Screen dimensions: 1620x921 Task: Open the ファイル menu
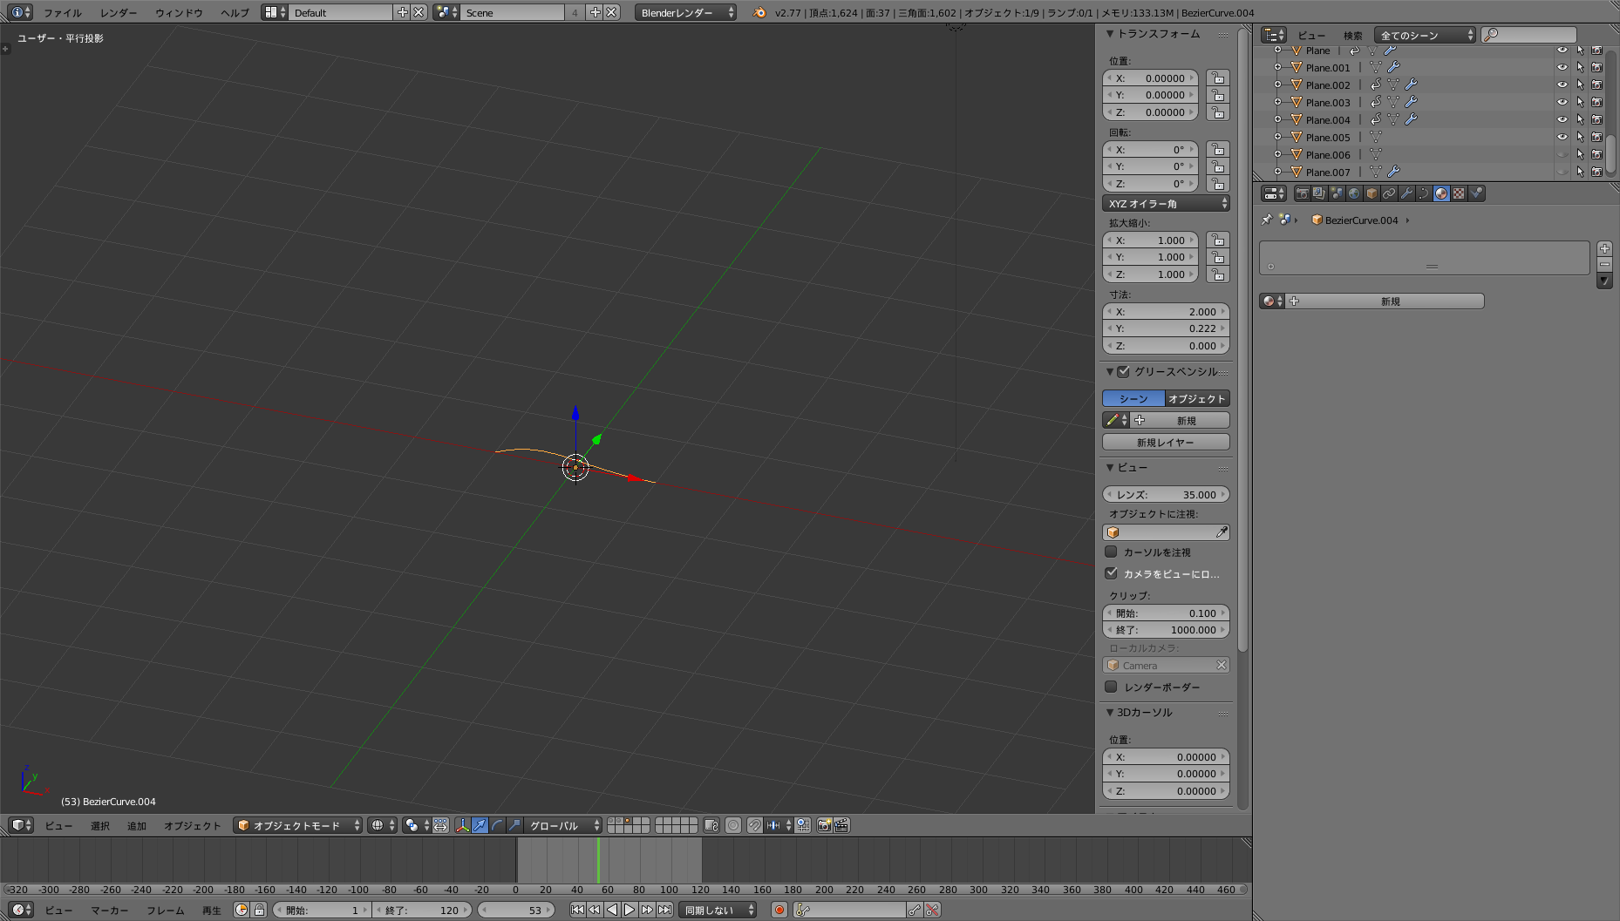click(63, 12)
